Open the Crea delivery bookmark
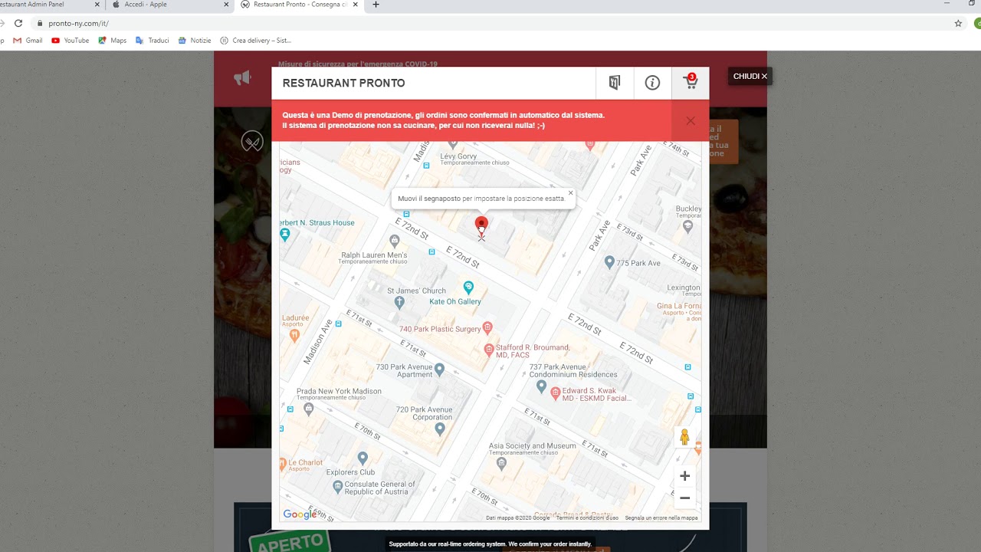 pyautogui.click(x=255, y=41)
